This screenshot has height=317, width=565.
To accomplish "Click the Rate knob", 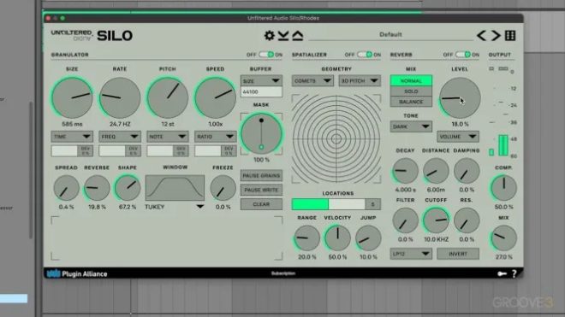I will point(120,98).
